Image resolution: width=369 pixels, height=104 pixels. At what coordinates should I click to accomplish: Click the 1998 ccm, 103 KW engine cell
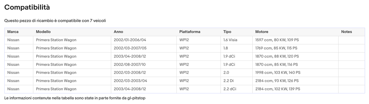(278, 72)
